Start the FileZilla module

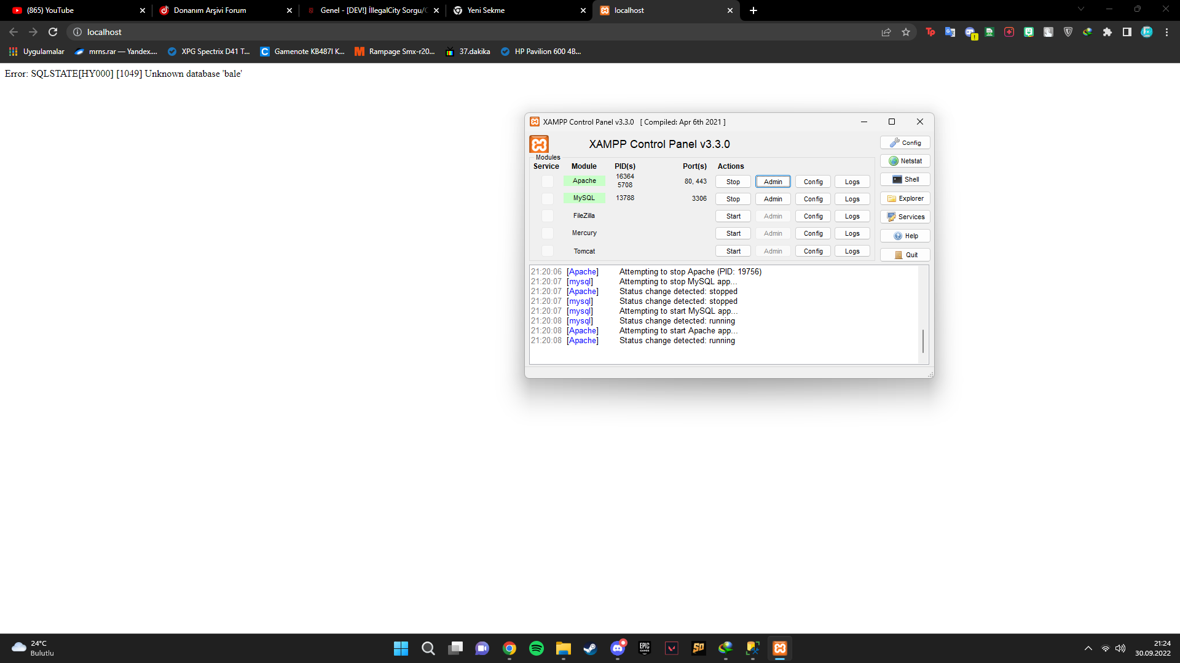point(733,216)
